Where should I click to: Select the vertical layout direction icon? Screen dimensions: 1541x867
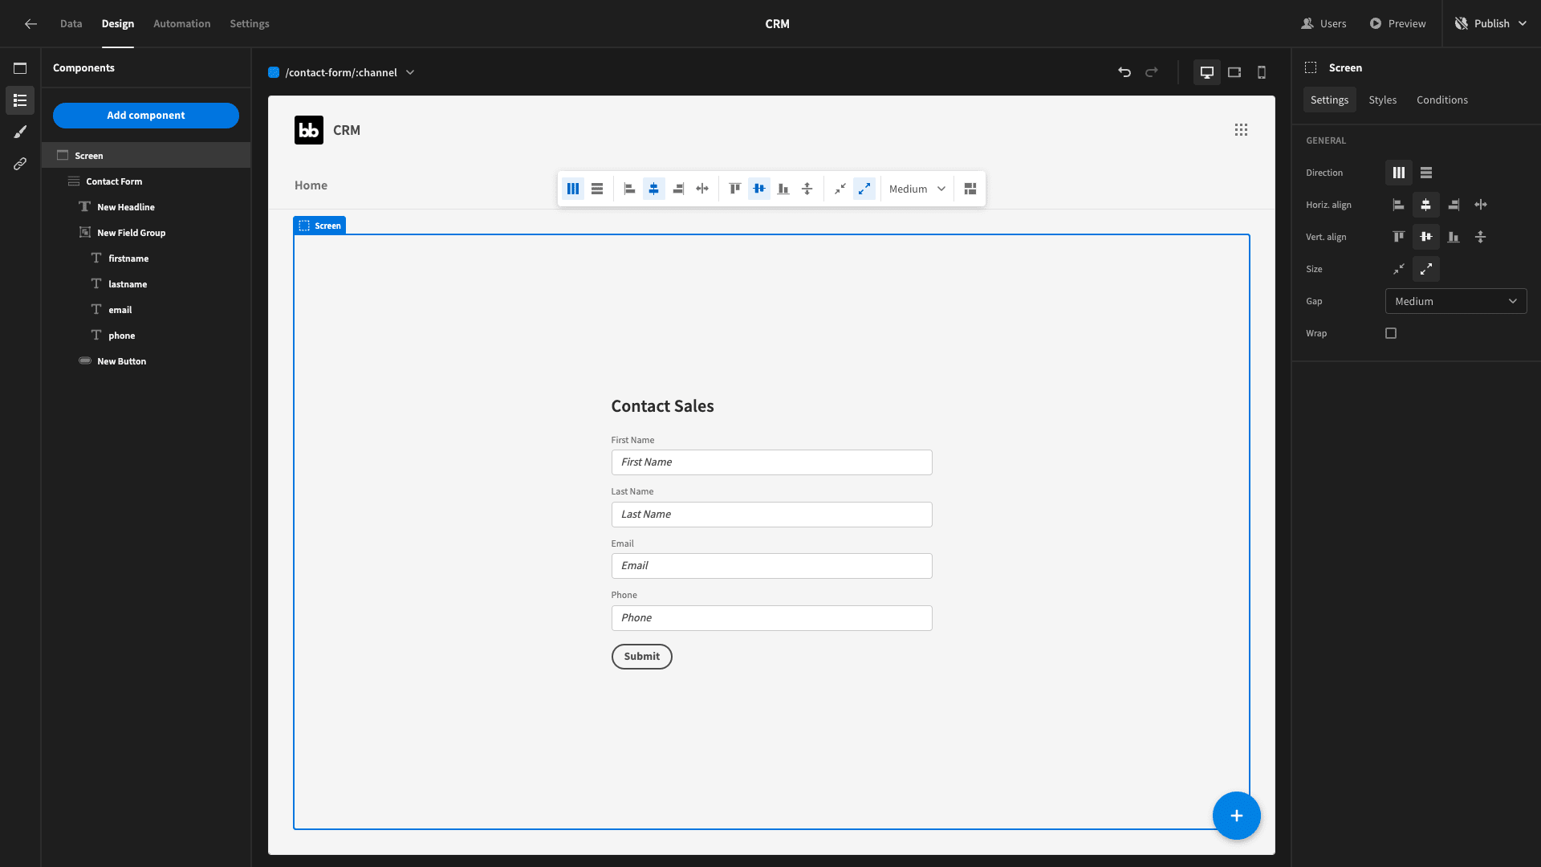coord(1427,173)
